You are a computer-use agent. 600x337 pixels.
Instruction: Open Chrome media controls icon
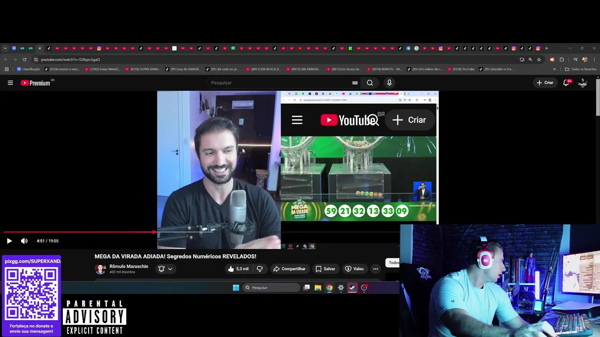pyautogui.click(x=576, y=59)
